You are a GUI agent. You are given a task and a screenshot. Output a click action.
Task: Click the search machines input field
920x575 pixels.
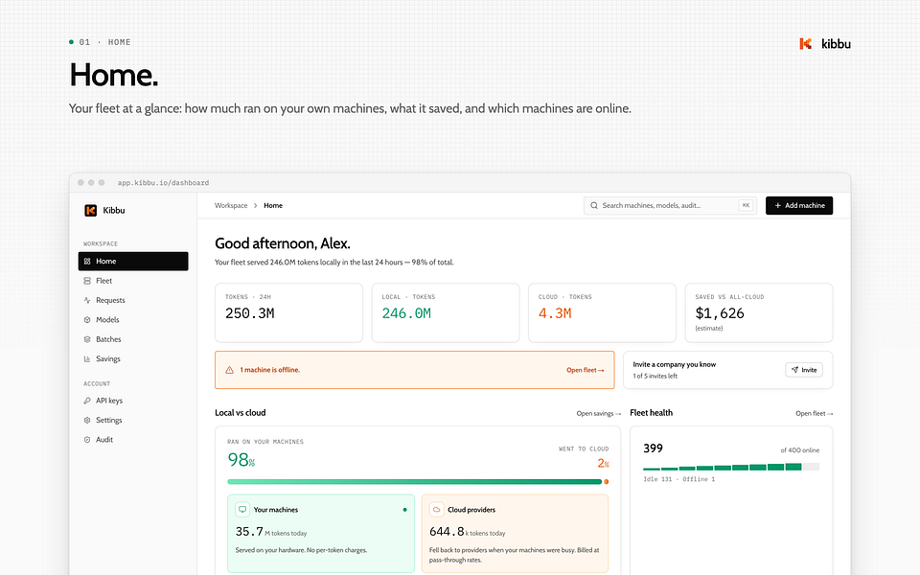tap(670, 205)
